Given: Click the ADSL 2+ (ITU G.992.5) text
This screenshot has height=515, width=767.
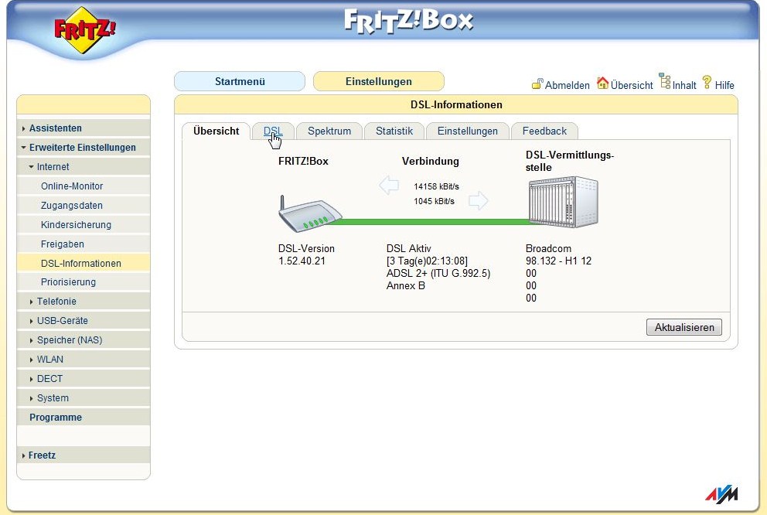Looking at the screenshot, I should coord(438,274).
